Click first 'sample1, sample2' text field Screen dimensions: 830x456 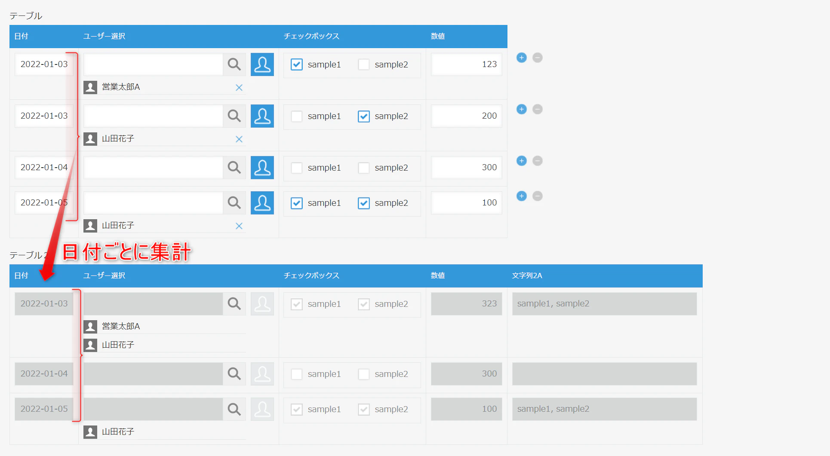pyautogui.click(x=604, y=304)
